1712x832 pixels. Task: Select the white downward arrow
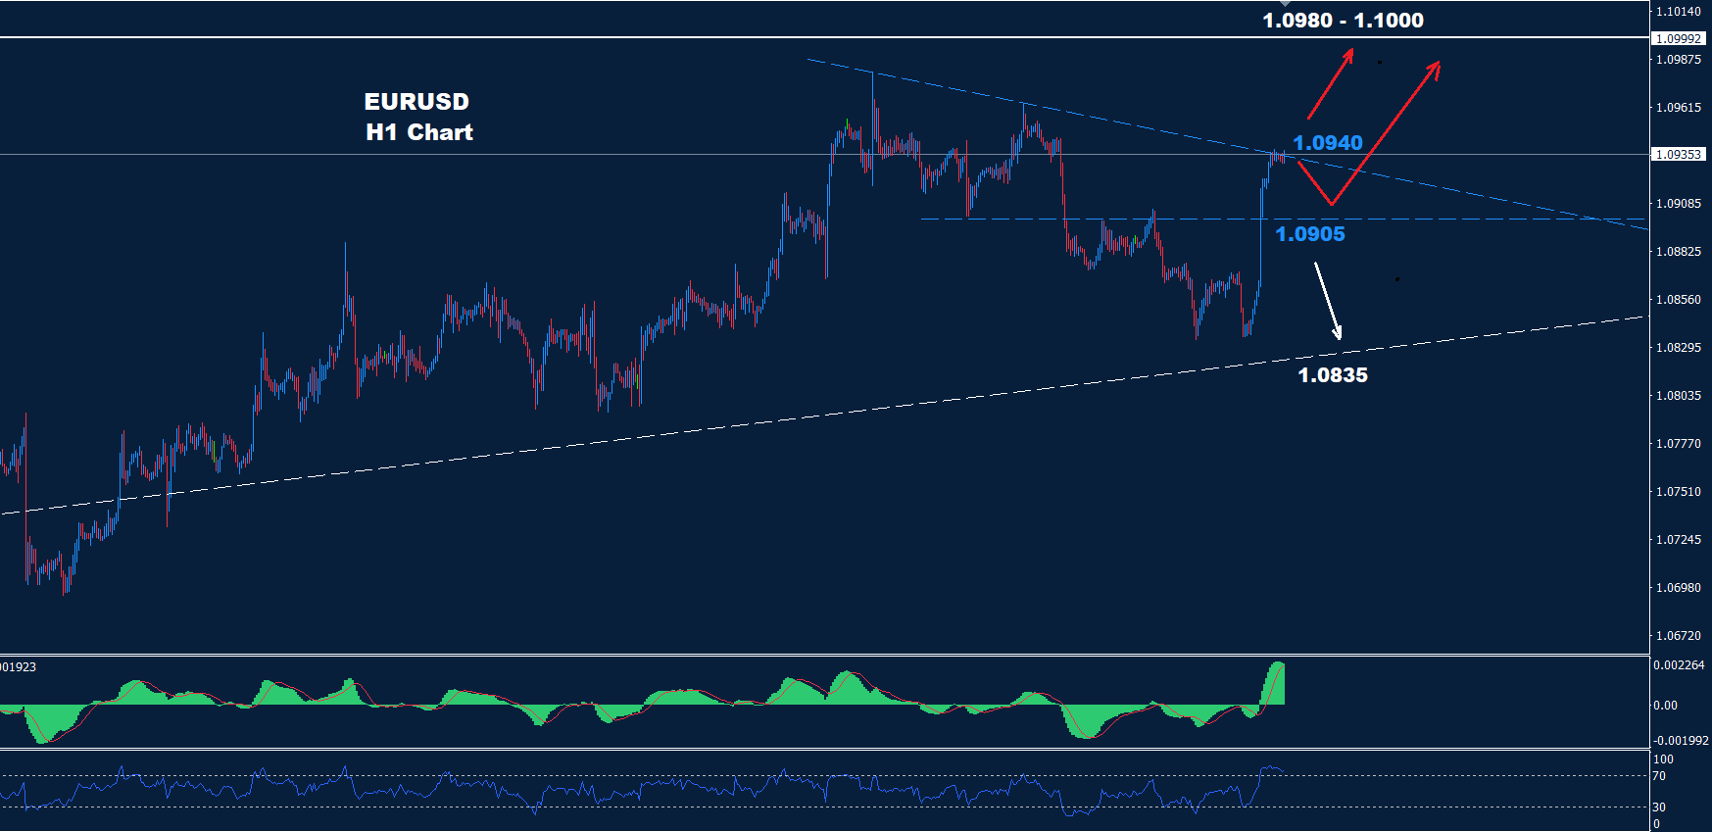[1328, 301]
